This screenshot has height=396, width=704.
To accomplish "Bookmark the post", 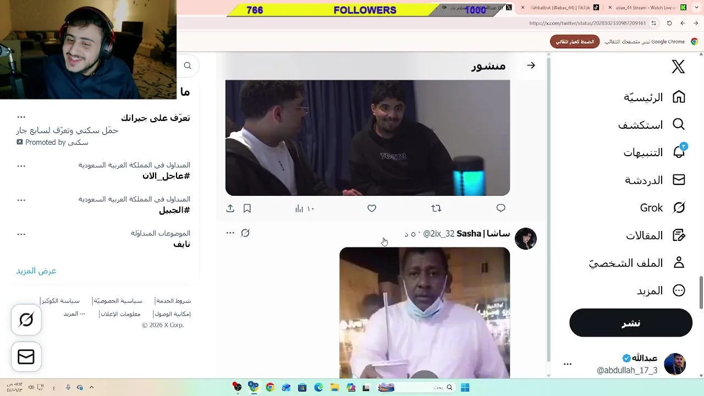I will tap(247, 208).
